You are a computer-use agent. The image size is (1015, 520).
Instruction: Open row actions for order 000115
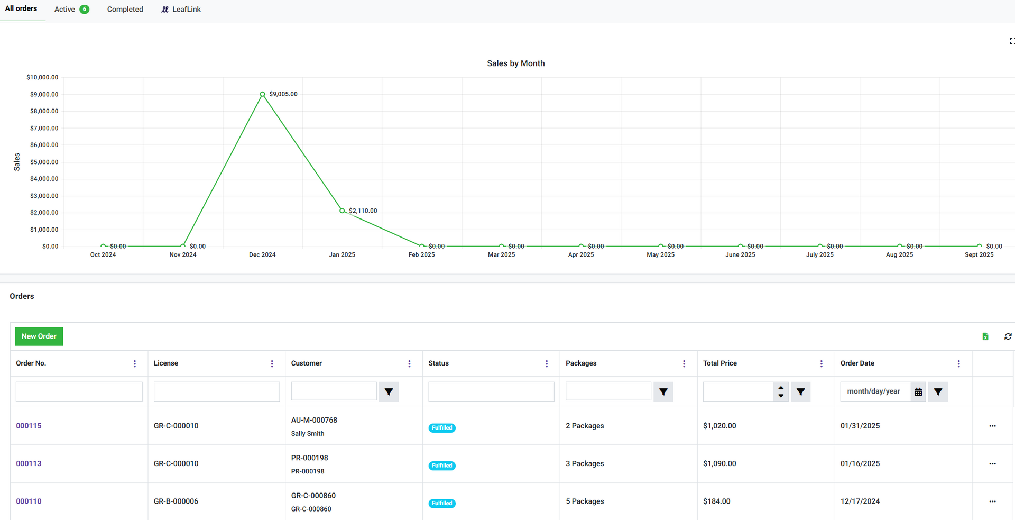(993, 426)
